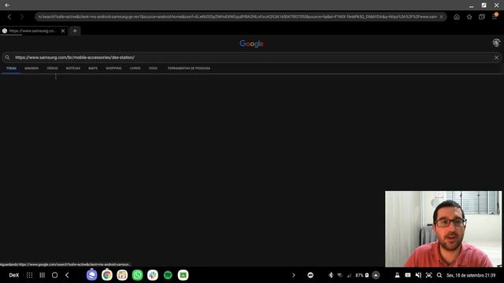Image resolution: width=504 pixels, height=283 pixels.
Task: Switch to the Livros tab
Action: click(135, 68)
